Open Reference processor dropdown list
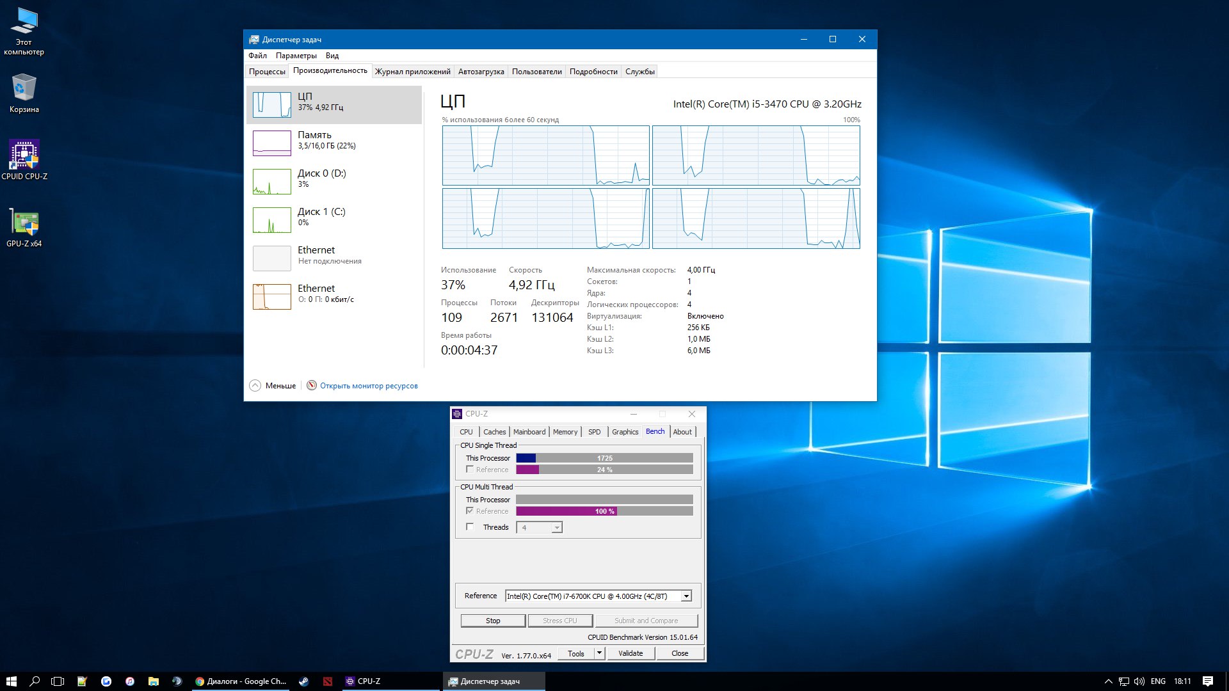The height and width of the screenshot is (691, 1229). (686, 596)
